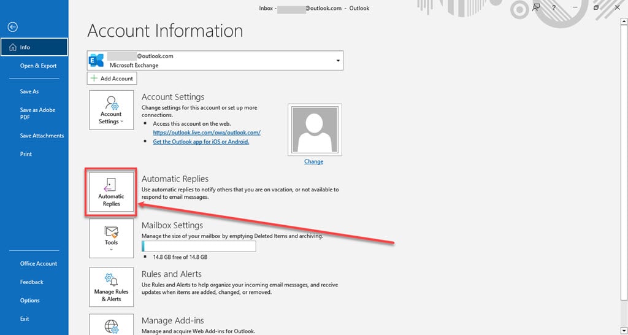Follow Get the Outlook app link

coord(201,142)
